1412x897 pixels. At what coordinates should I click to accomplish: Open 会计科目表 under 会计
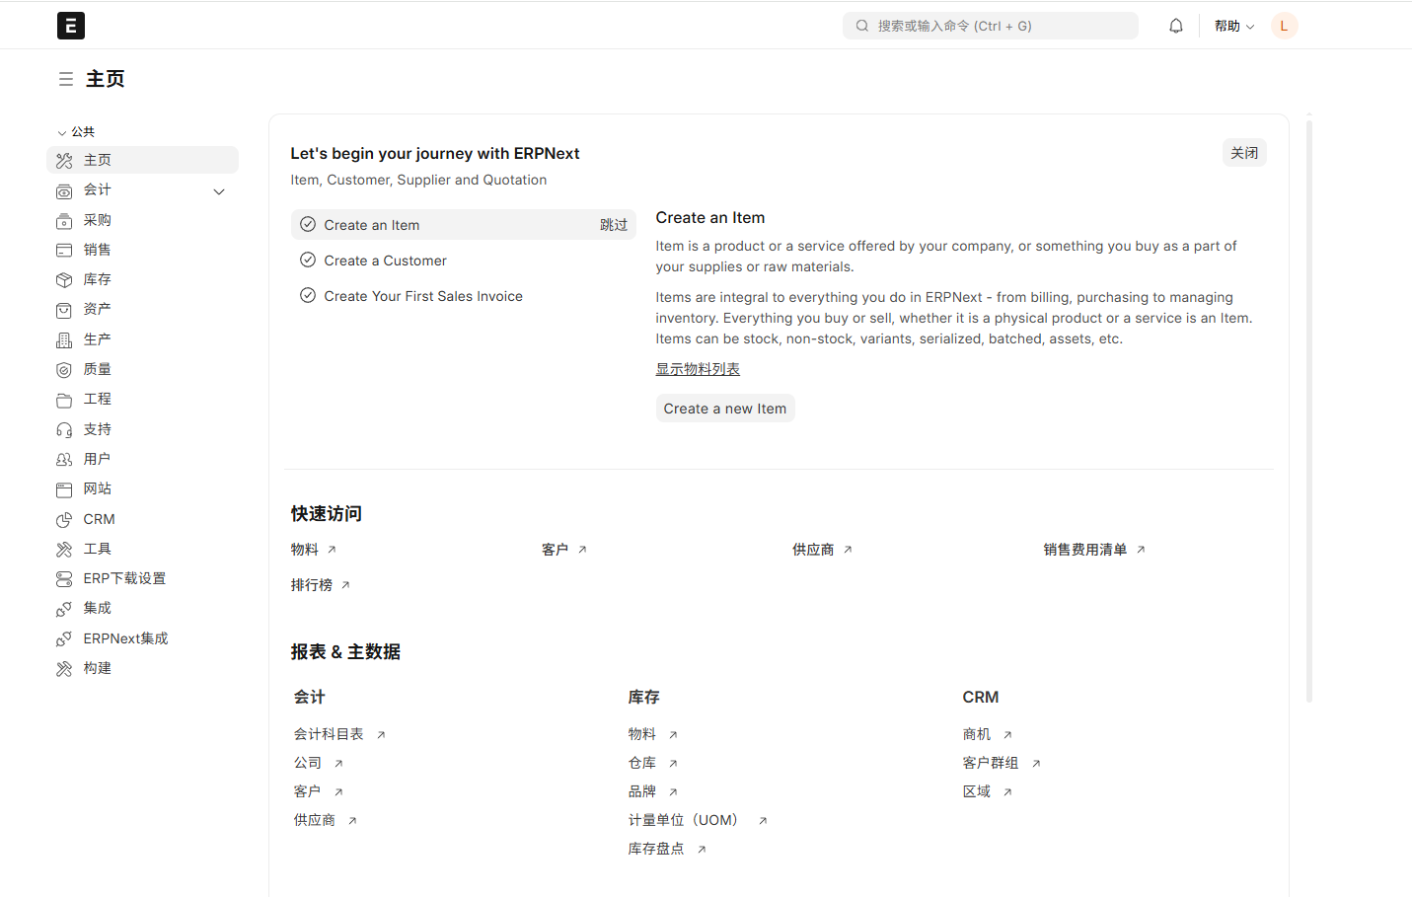point(329,734)
